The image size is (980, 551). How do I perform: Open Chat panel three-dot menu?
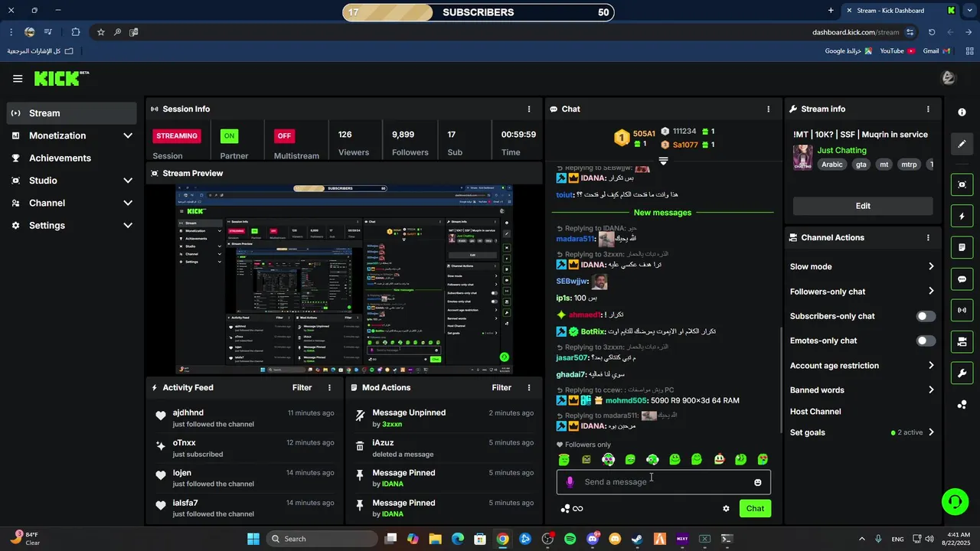pos(769,109)
